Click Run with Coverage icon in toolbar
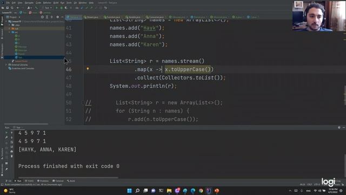 coord(66,8)
